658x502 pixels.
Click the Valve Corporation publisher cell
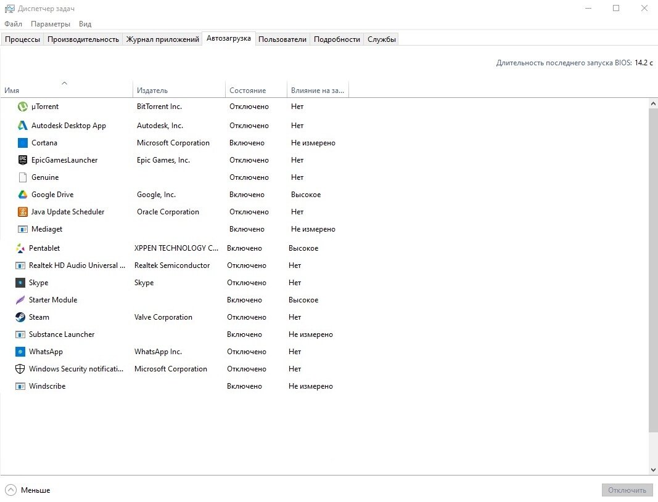pos(163,317)
